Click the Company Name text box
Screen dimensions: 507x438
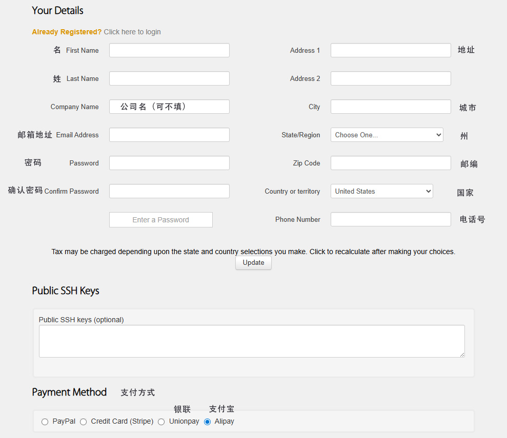pos(169,107)
